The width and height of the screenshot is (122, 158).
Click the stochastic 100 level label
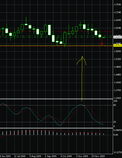[115, 101]
